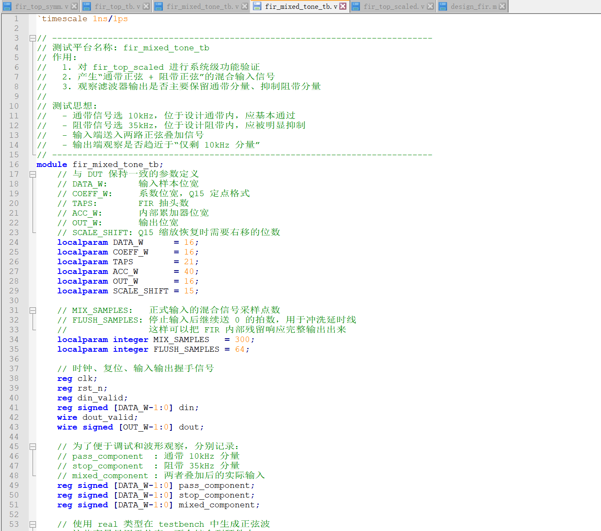The width and height of the screenshot is (601, 531).
Task: Click the save icon on the fir_top_symm.v tab
Action: 7,6
